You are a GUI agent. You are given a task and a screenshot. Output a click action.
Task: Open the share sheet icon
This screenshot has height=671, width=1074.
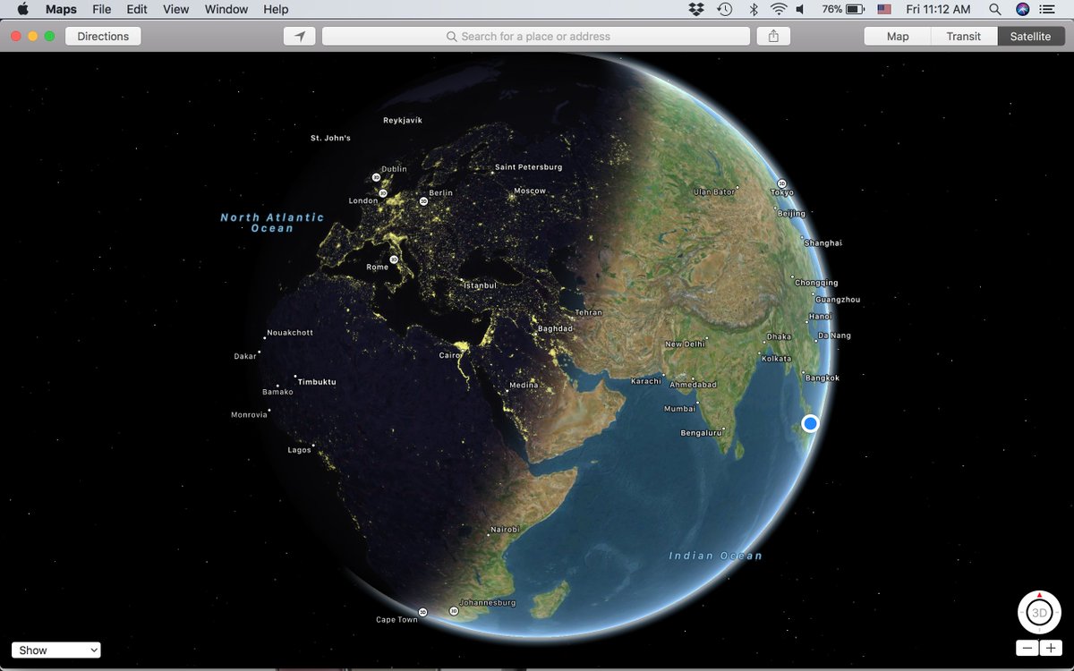coord(772,36)
